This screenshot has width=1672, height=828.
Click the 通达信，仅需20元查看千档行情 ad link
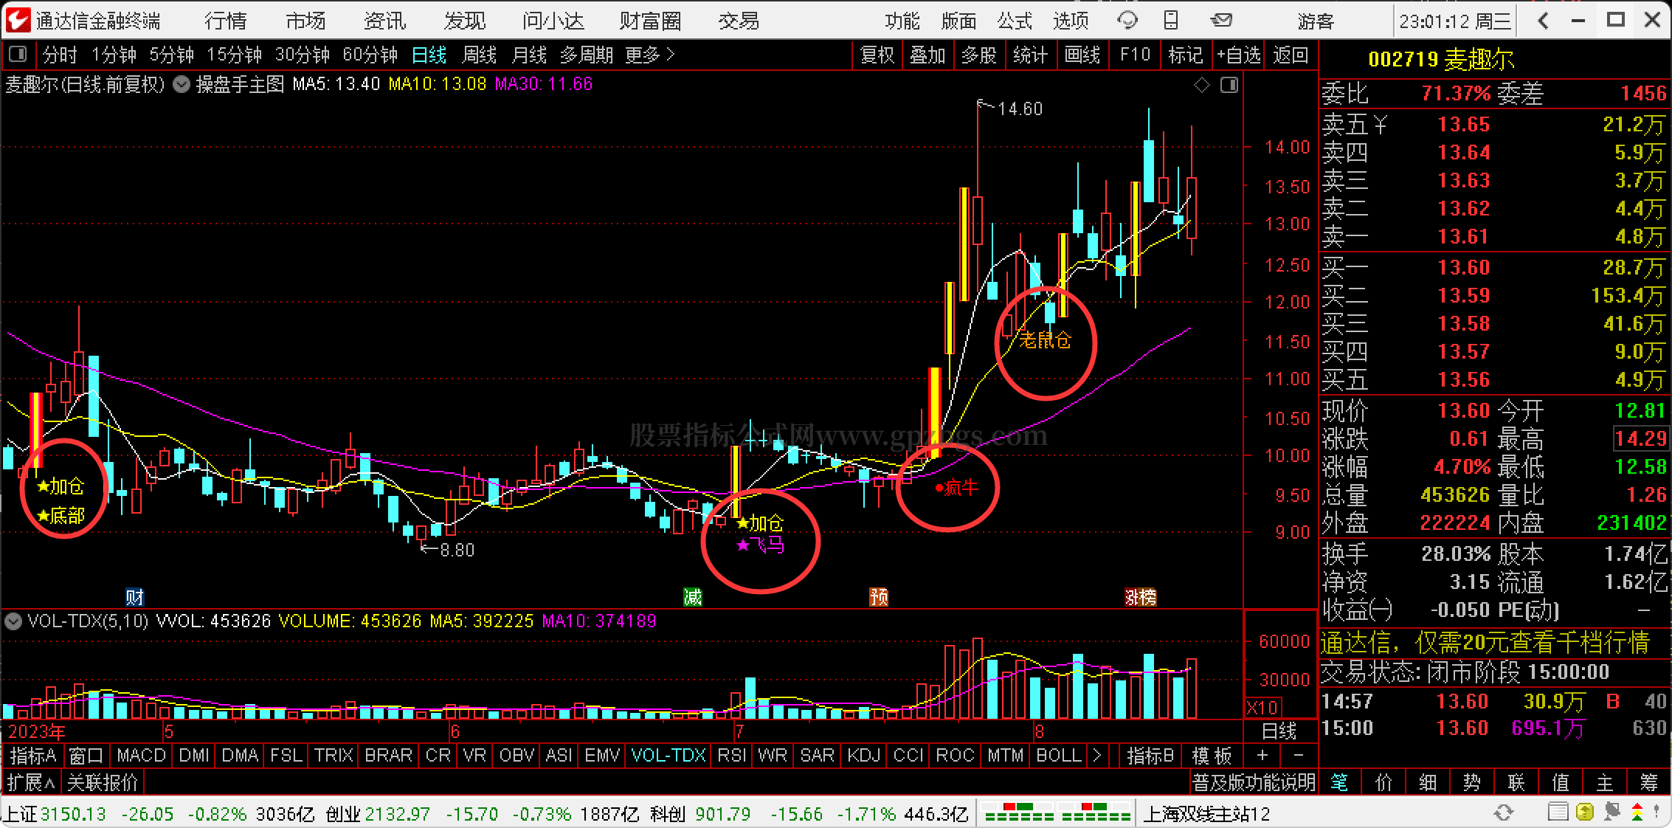tap(1485, 642)
